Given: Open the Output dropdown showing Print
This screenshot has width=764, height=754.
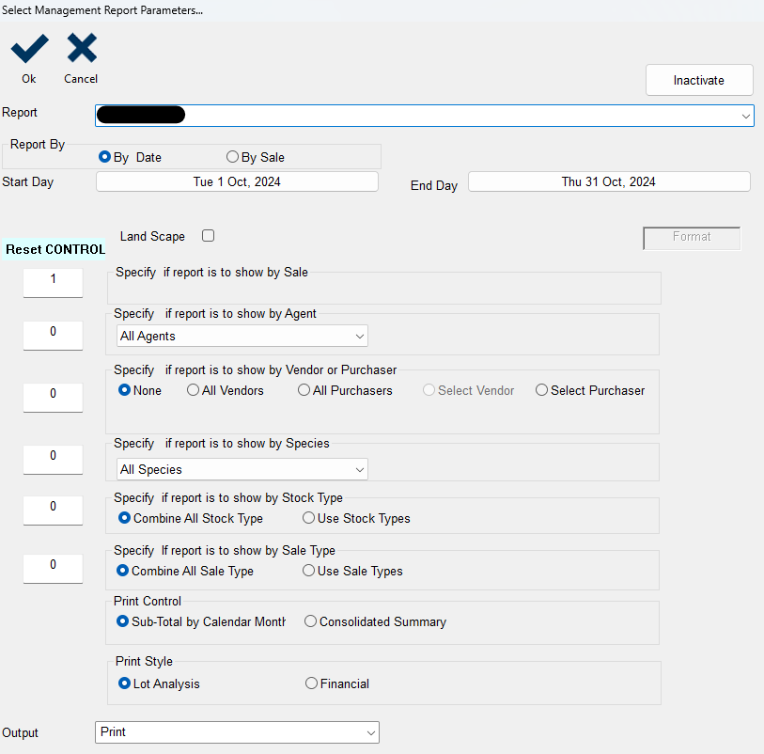Looking at the screenshot, I should (x=238, y=732).
